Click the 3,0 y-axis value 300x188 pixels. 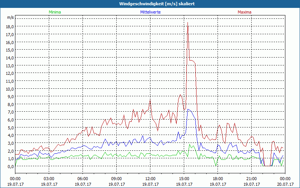click(11, 143)
